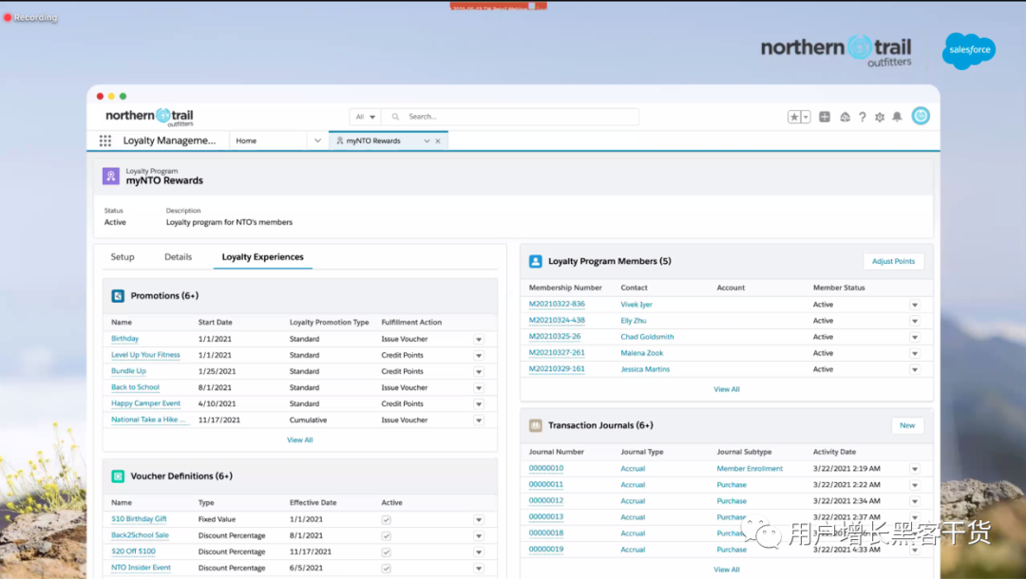The image size is (1026, 579).
Task: Click View All under Promotions
Action: coord(299,439)
